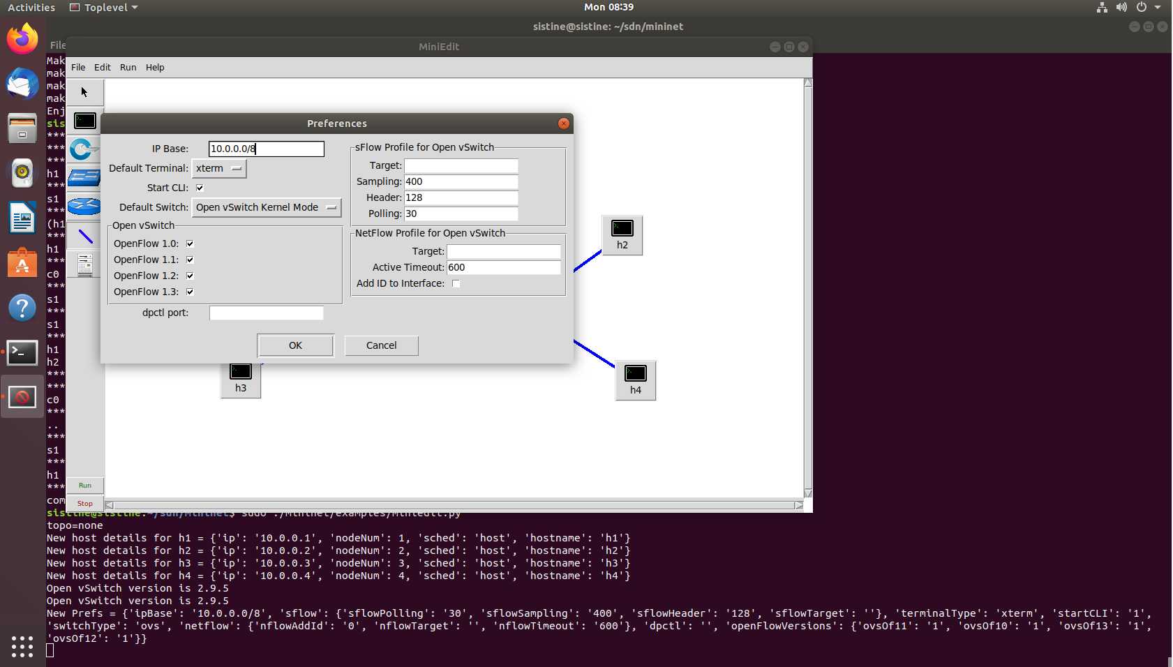The height and width of the screenshot is (667, 1173).
Task: Toggle OpenFlow 1.1 checkbox
Action: click(190, 260)
